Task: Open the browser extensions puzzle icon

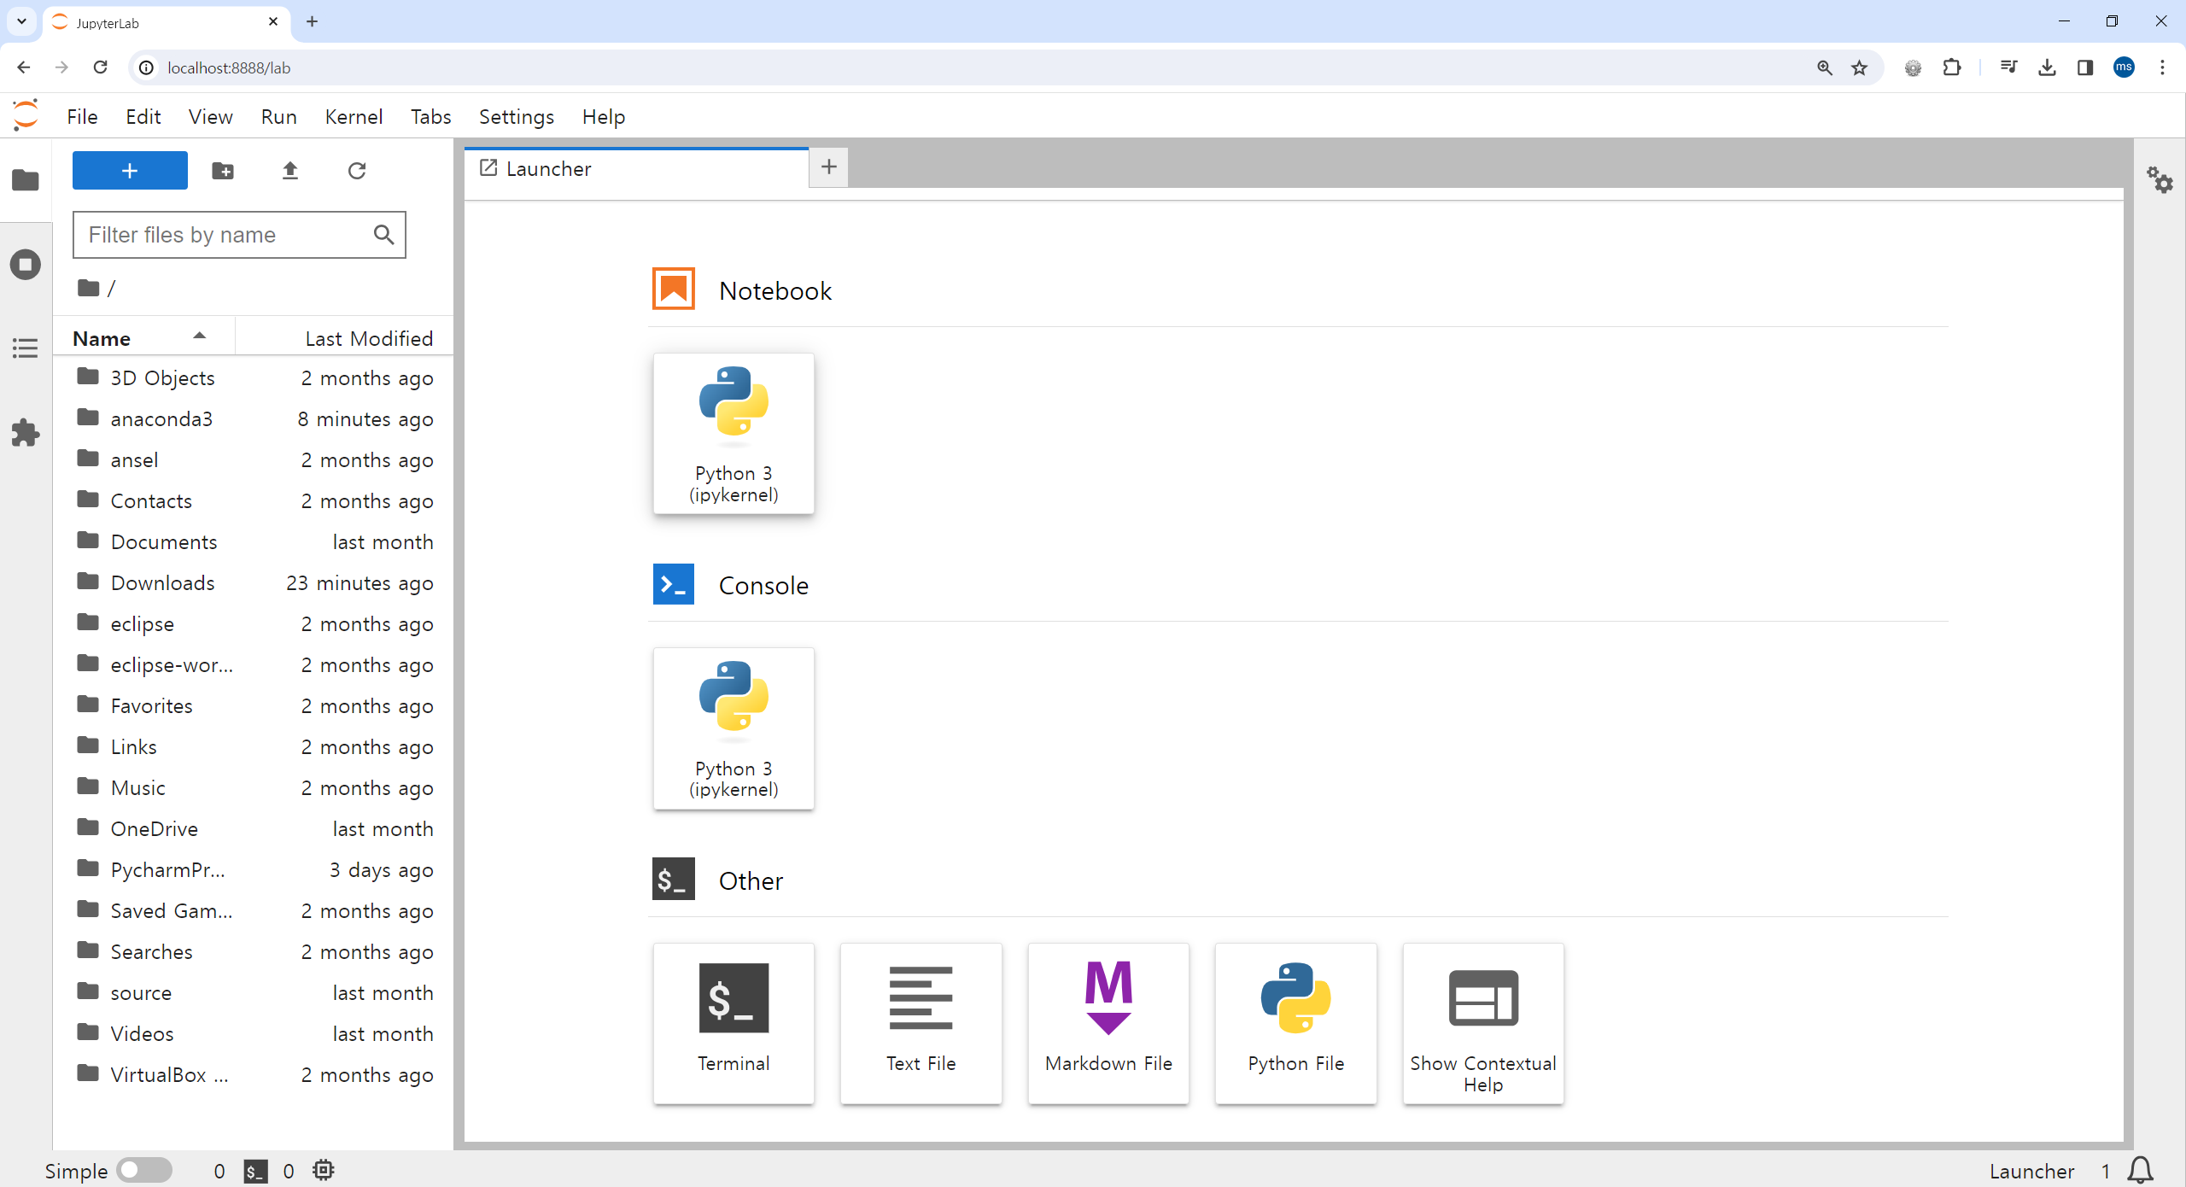Action: [1952, 67]
